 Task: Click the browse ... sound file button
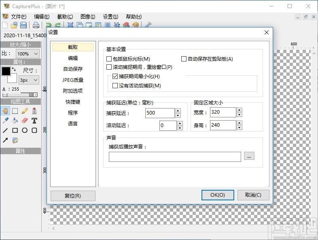coord(249,156)
